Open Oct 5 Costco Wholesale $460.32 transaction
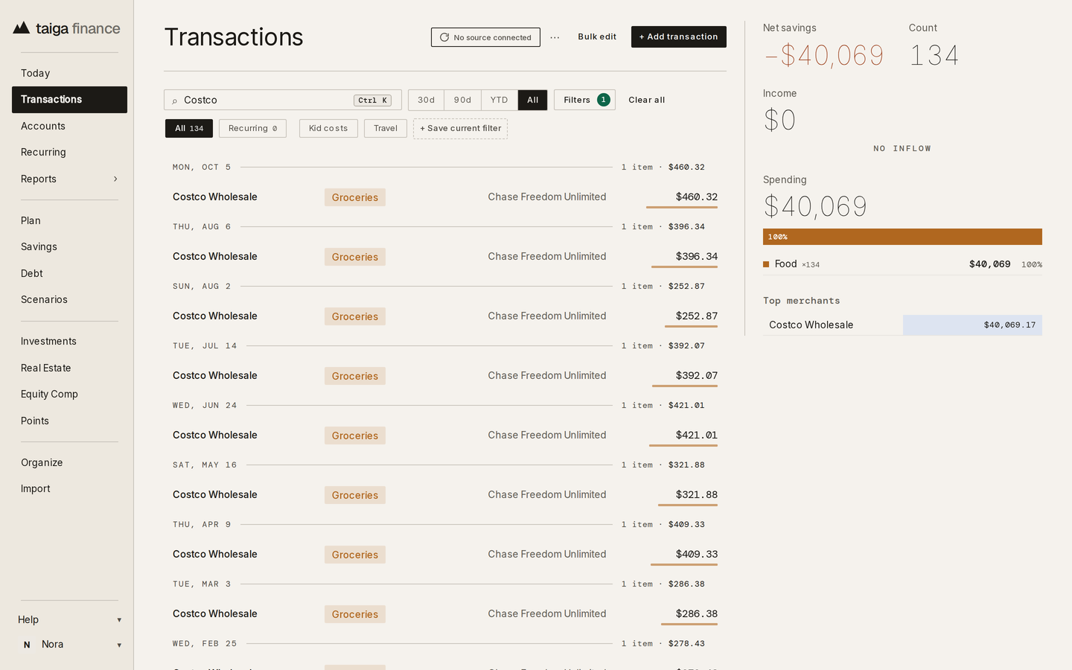The width and height of the screenshot is (1072, 670). click(445, 197)
